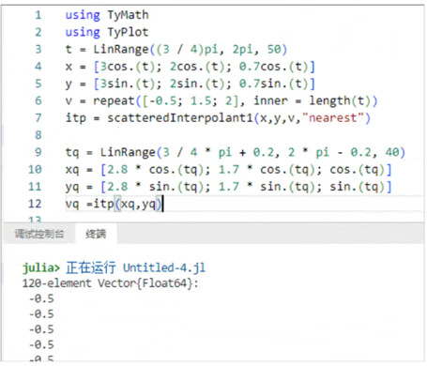
Task: Click 'scatteredInterpolant1' function name
Action: tap(180, 118)
